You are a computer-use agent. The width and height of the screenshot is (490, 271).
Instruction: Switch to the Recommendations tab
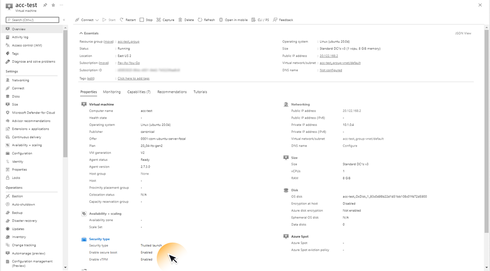coord(172,92)
